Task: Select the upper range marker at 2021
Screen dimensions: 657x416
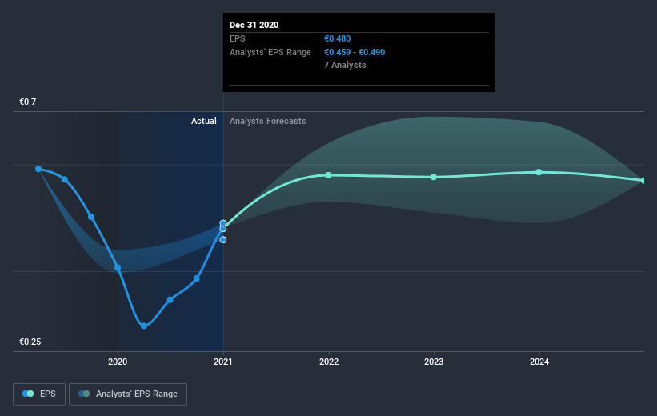Action: pyautogui.click(x=223, y=223)
